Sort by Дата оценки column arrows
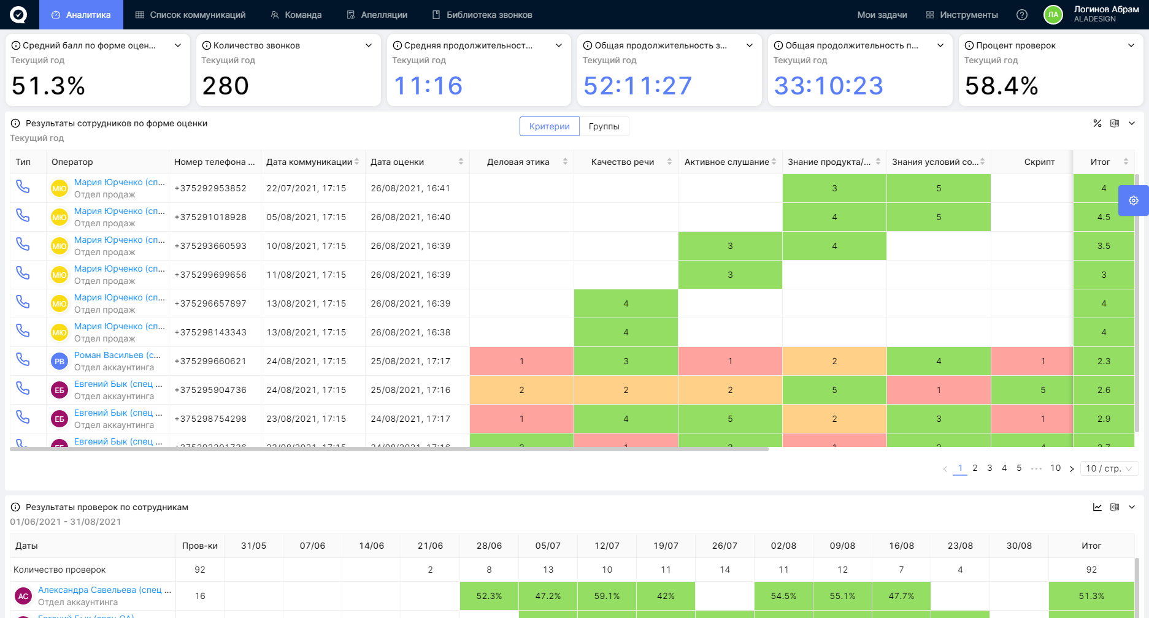The height and width of the screenshot is (618, 1149). [x=461, y=162]
